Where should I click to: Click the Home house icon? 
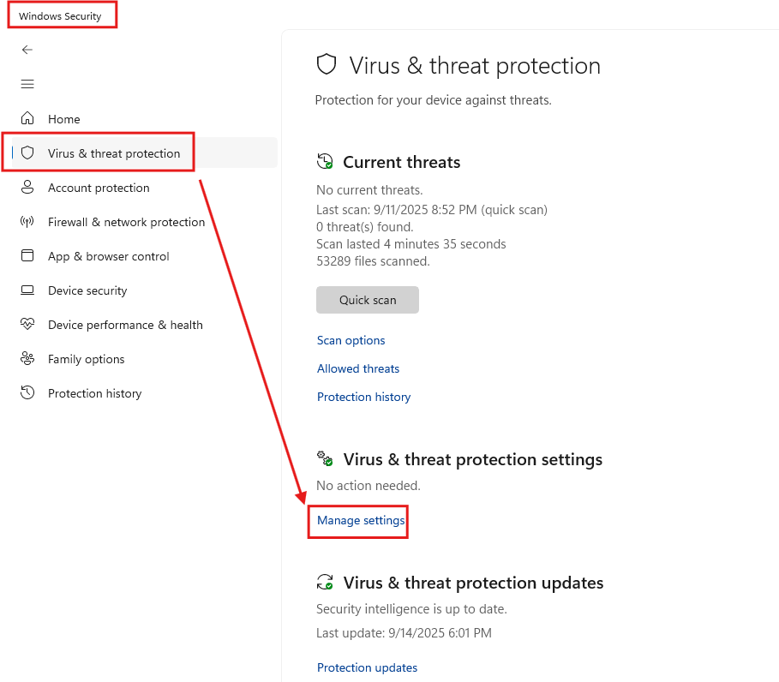pyautogui.click(x=28, y=118)
